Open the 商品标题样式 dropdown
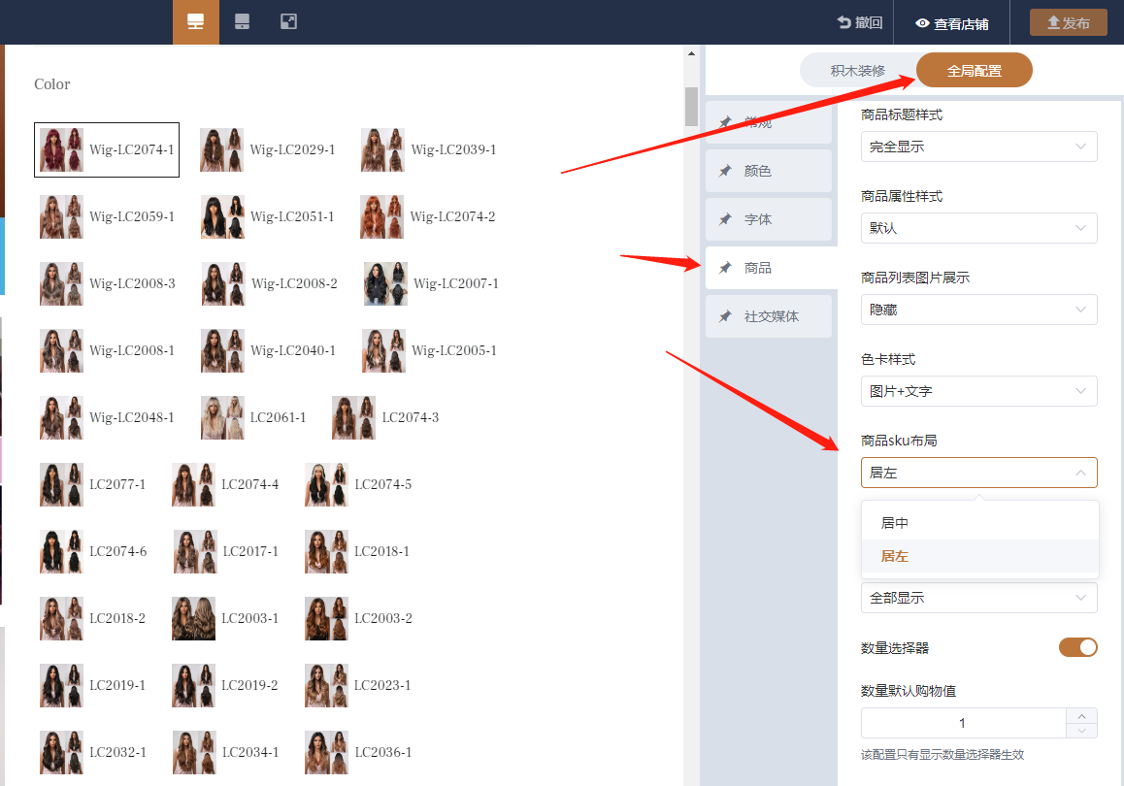Screen dimensions: 1124x786 coord(978,147)
